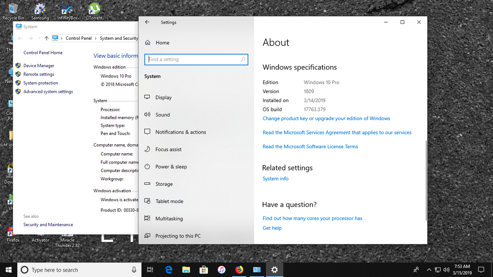Viewport: 493px width, 277px height.
Task: Open Storage settings
Action: point(164,184)
